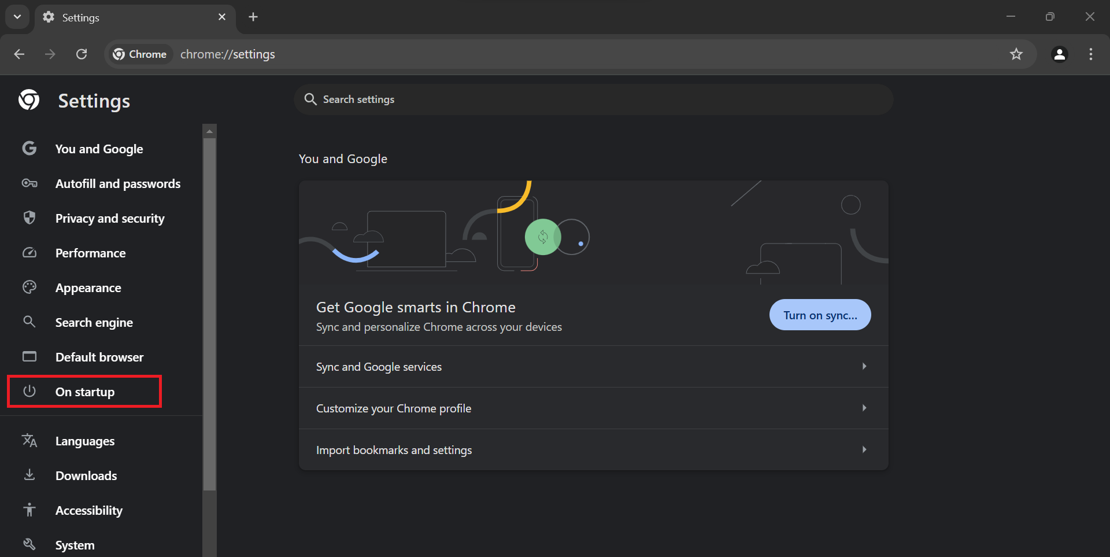Click the speedometer Performance icon
Screen dimensions: 1110x557
click(x=29, y=253)
